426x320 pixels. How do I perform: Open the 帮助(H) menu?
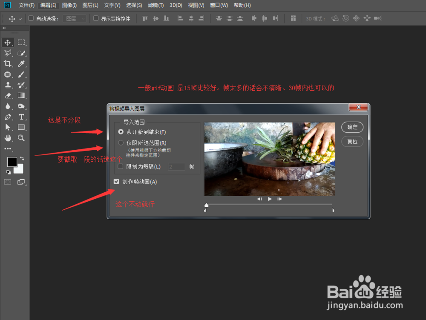click(x=242, y=5)
